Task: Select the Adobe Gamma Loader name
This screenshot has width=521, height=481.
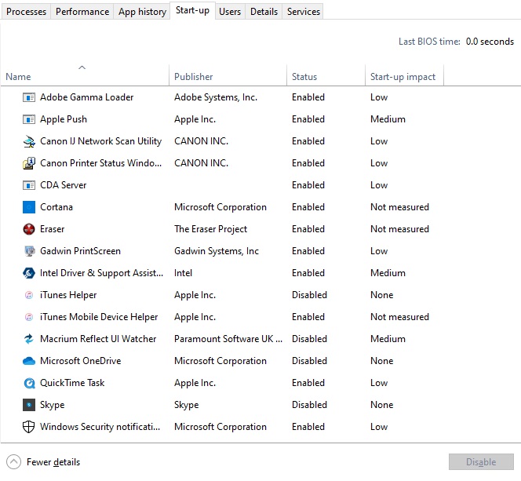Action: coord(87,97)
